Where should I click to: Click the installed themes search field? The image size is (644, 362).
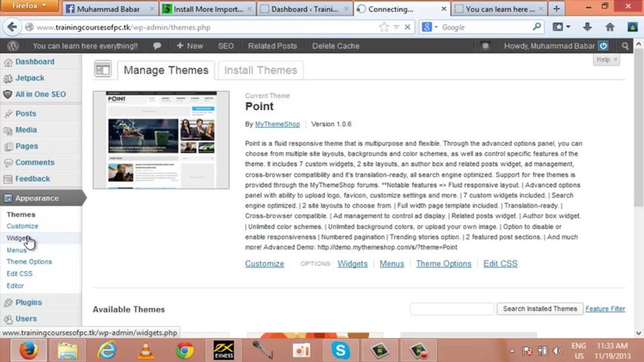coord(452,309)
